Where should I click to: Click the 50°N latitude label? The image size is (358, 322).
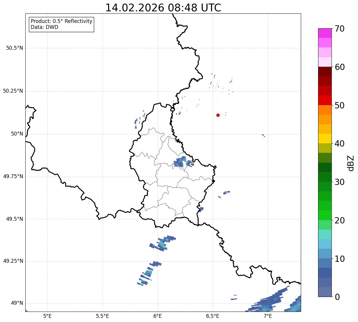17,134
